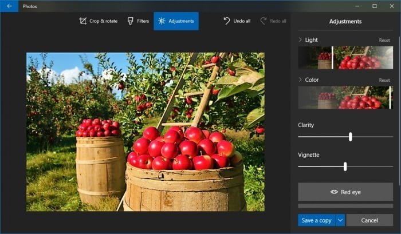Click Save a copy
The width and height of the screenshot is (401, 234).
click(317, 220)
